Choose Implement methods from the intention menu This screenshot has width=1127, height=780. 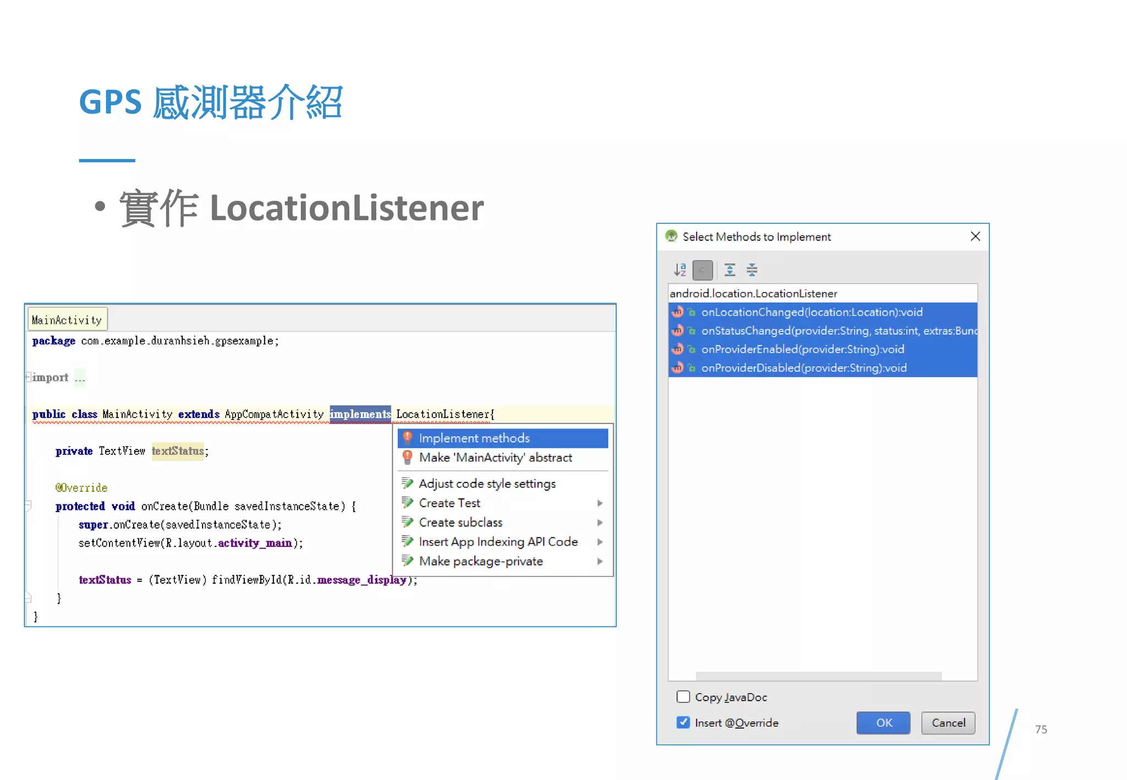click(x=474, y=438)
